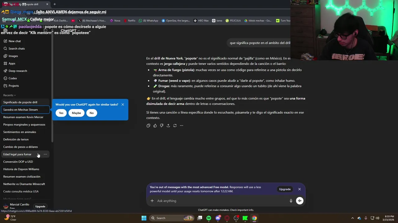
Task: Click the share response icon
Action: point(168,125)
